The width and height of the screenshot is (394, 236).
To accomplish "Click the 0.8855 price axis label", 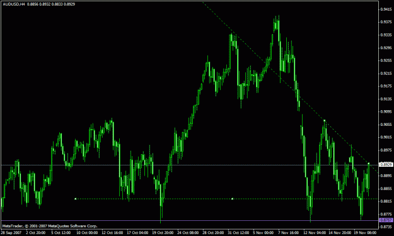I will pos(386,189).
